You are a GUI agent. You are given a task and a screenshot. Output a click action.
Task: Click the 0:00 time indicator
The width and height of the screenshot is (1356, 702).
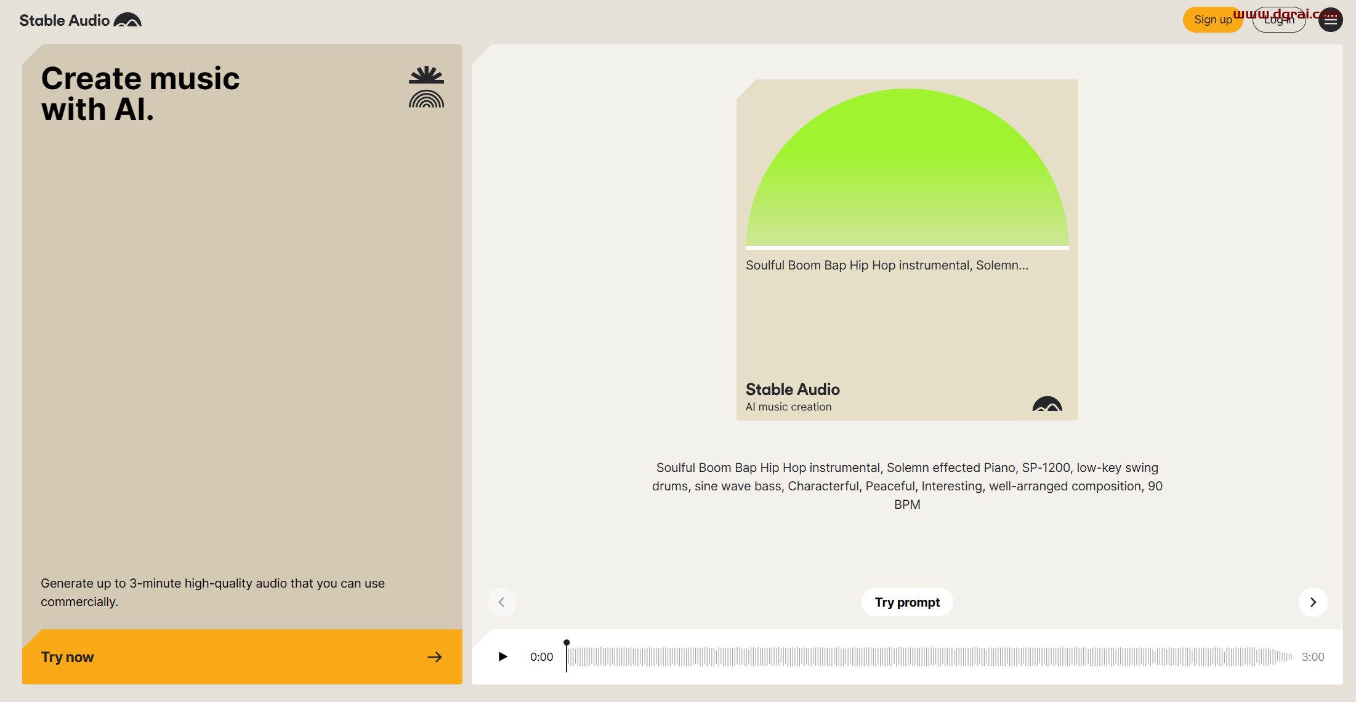(542, 656)
